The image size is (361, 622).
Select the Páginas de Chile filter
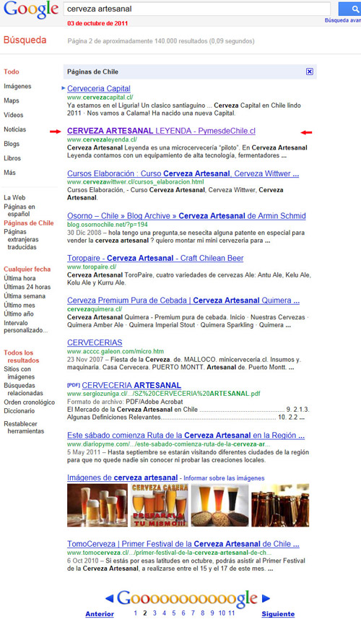tap(29, 223)
